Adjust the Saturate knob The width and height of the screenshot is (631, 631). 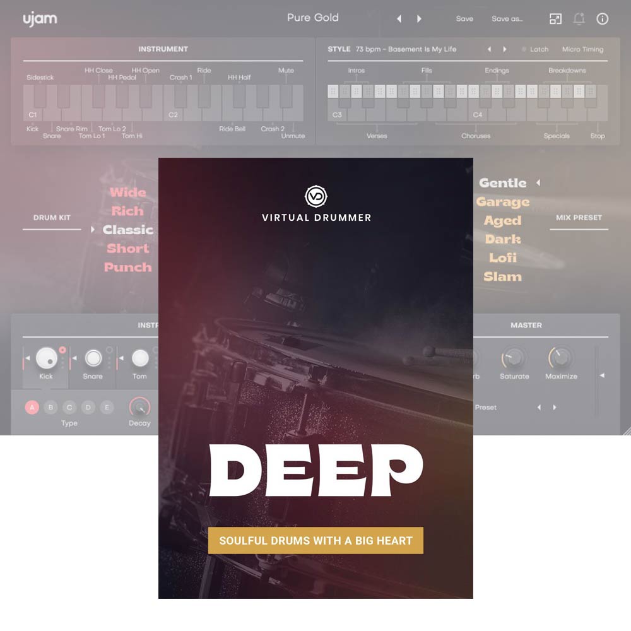[514, 358]
